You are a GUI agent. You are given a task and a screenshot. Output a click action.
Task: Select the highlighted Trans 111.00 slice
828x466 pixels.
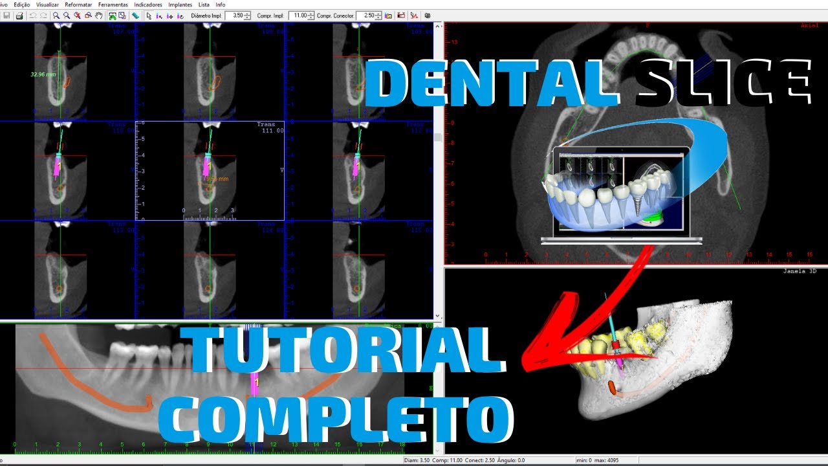coord(210,171)
